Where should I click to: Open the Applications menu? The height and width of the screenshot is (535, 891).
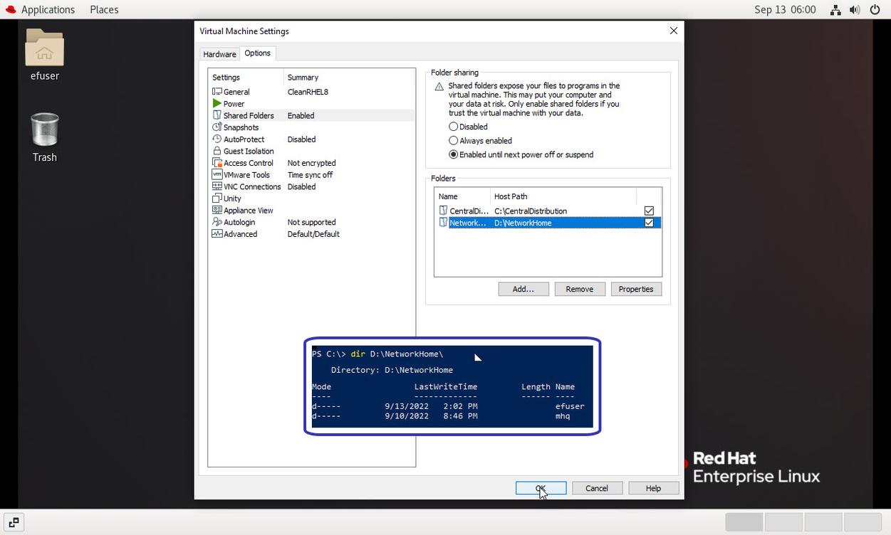click(x=40, y=10)
